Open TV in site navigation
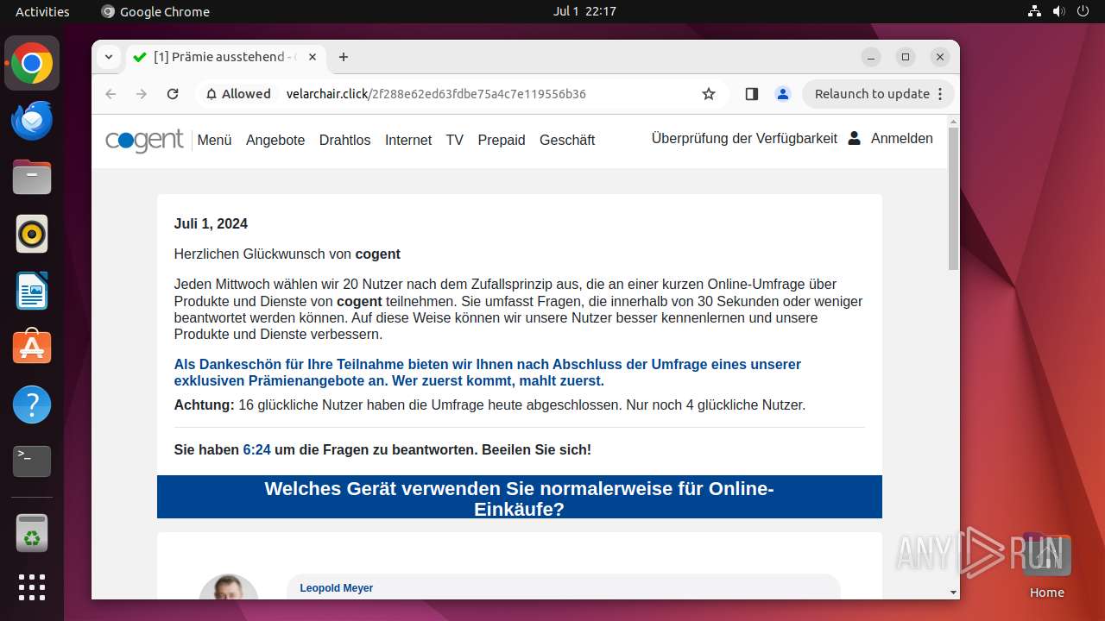 click(x=454, y=140)
